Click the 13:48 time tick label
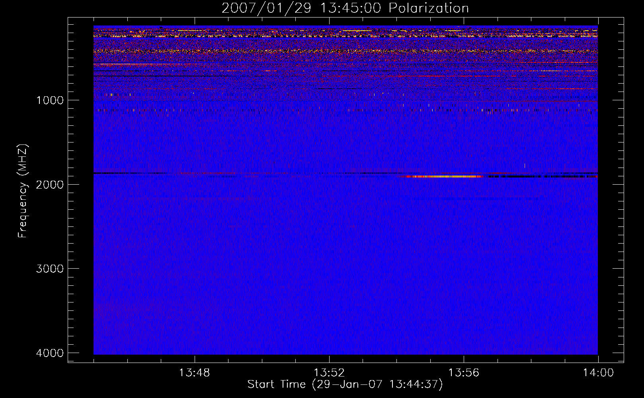The height and width of the screenshot is (398, 644). point(194,373)
